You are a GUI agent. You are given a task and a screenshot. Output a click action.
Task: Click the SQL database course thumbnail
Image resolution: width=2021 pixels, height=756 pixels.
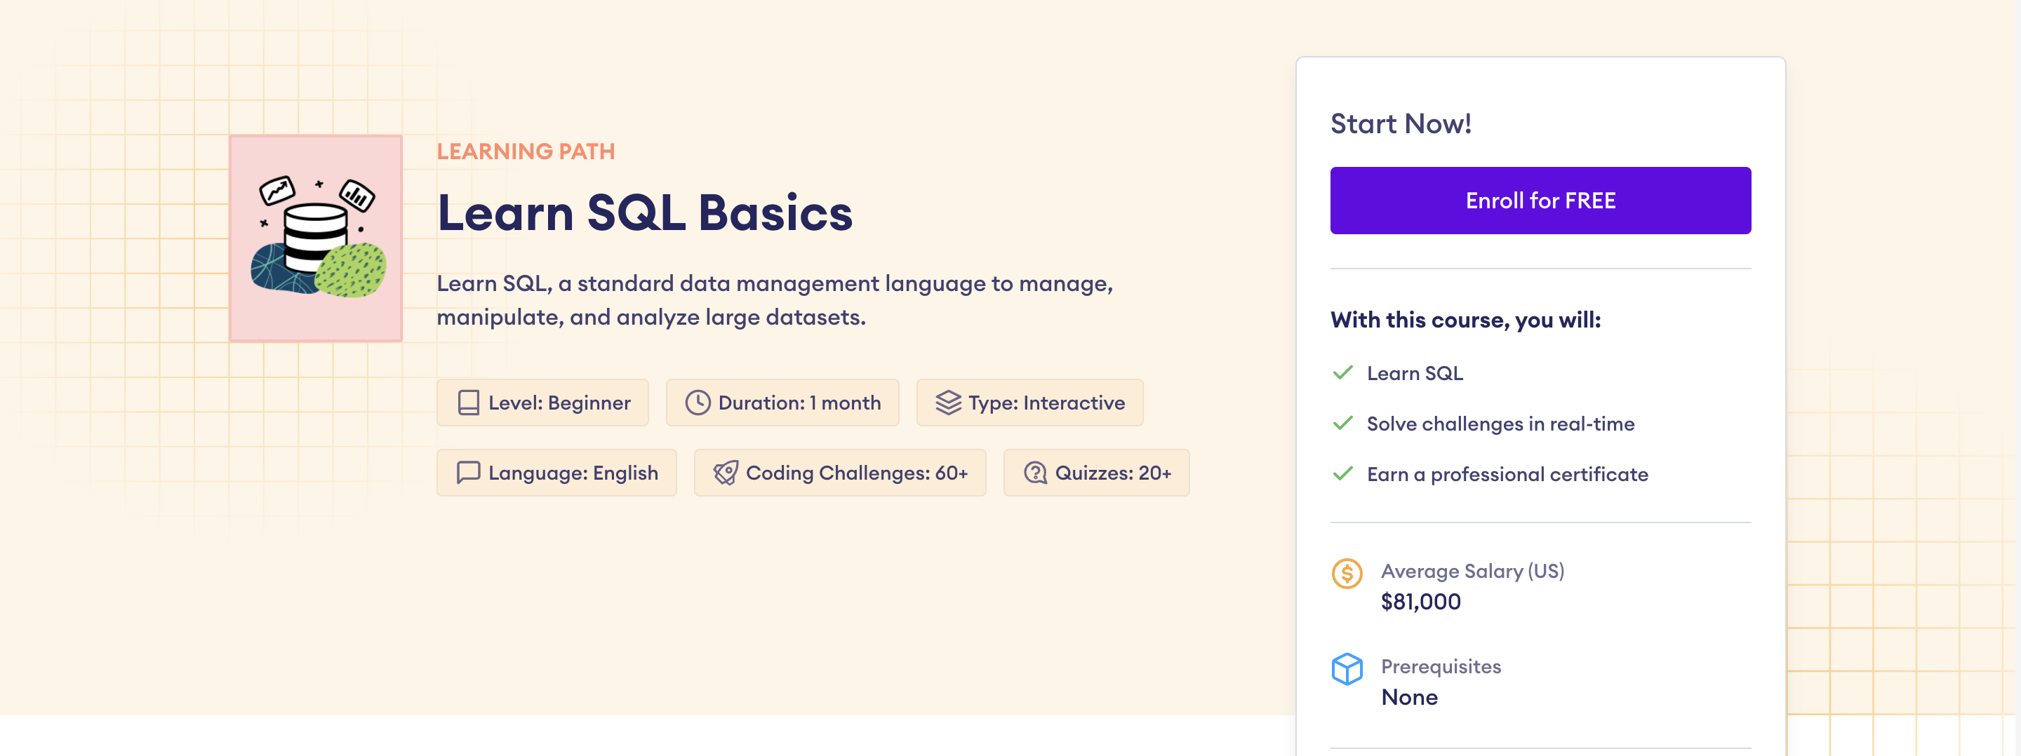click(x=315, y=238)
